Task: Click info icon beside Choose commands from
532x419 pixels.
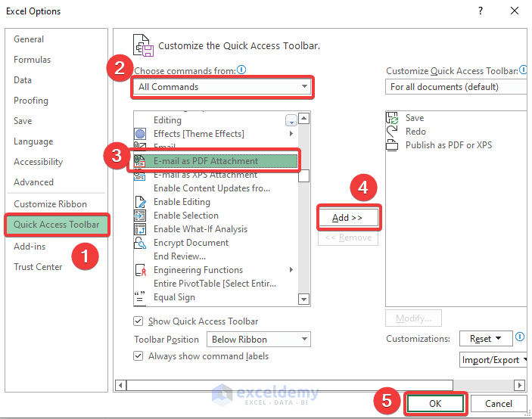Action: [241, 70]
